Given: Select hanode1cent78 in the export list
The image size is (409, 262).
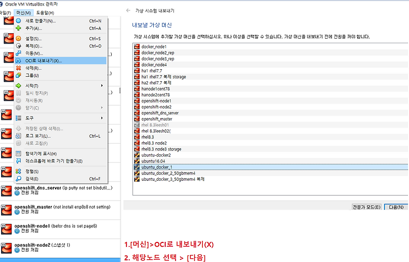Looking at the screenshot, I should point(270,89).
